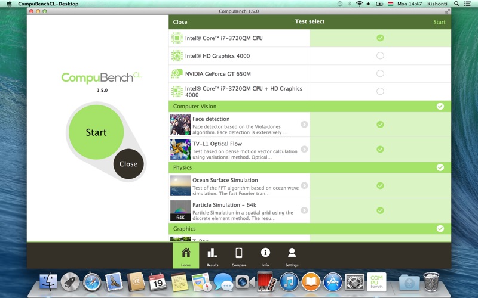This screenshot has width=478, height=298.
Task: Expand Face detection details arrow
Action: (x=304, y=125)
